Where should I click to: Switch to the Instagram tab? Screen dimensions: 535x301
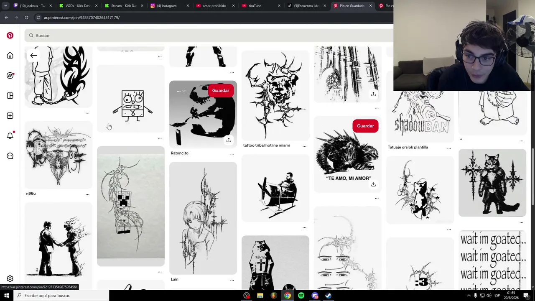169,6
